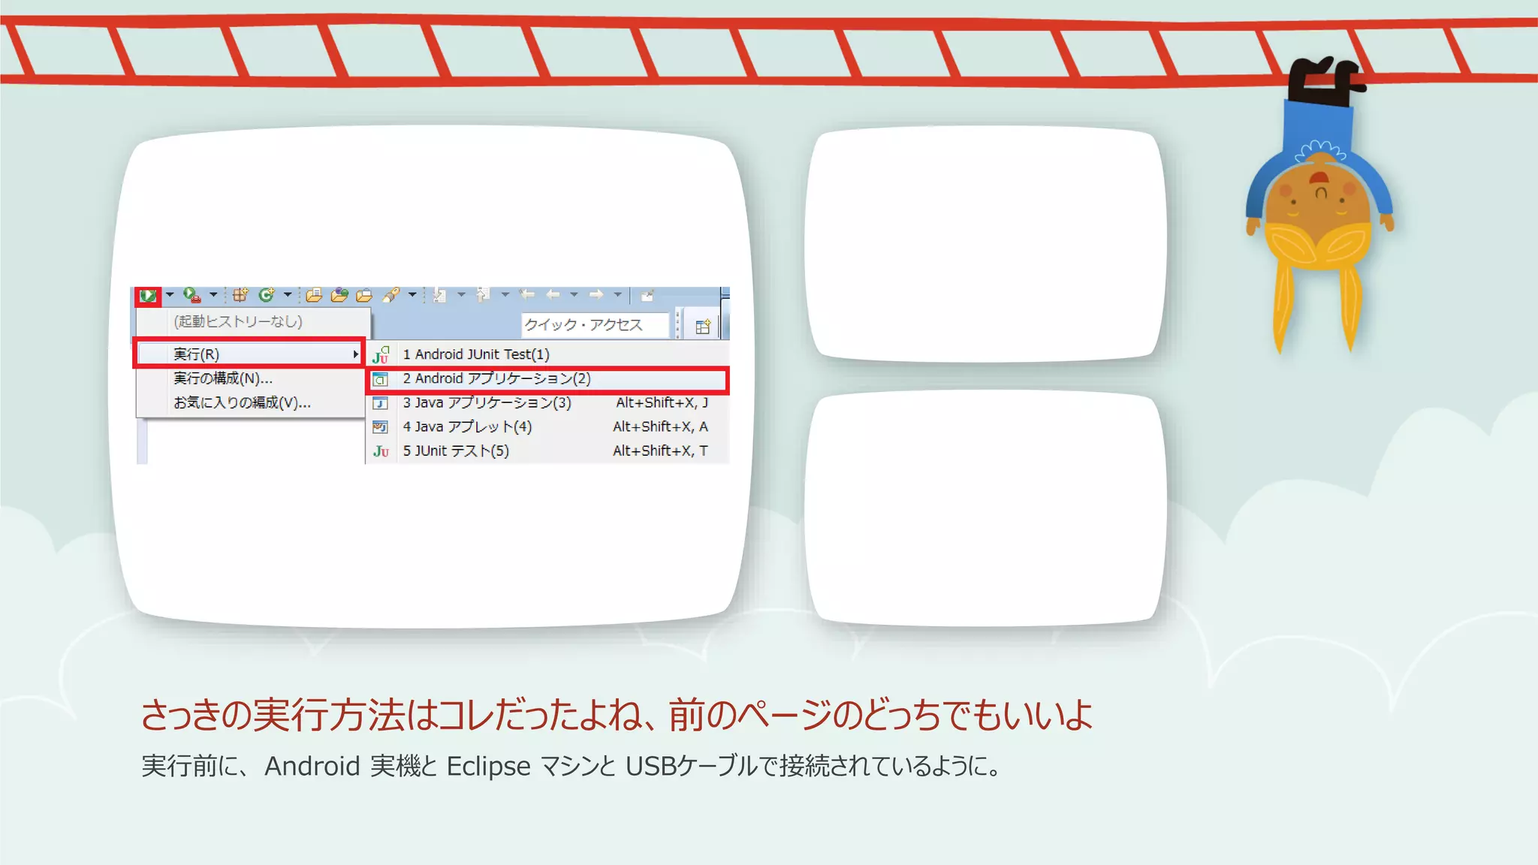Expand the External Tools dropdown arrow

click(213, 294)
